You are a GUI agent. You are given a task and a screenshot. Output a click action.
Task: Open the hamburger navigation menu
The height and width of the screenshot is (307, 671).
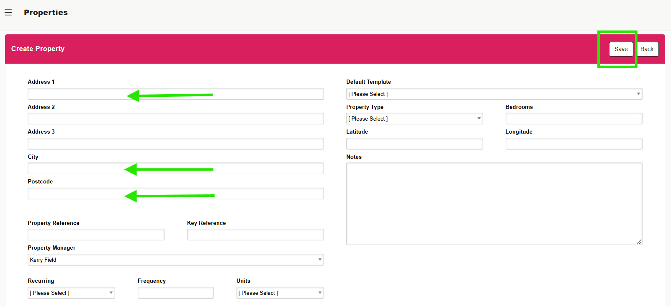(8, 13)
